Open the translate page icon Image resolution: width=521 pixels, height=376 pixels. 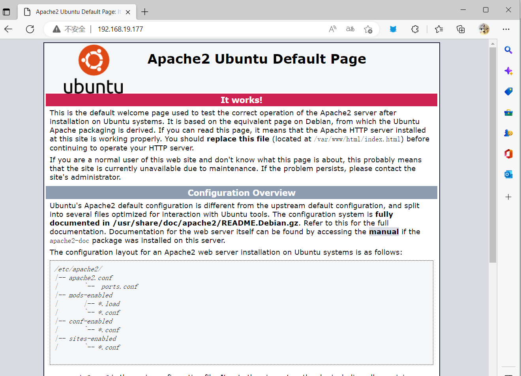[x=350, y=29]
